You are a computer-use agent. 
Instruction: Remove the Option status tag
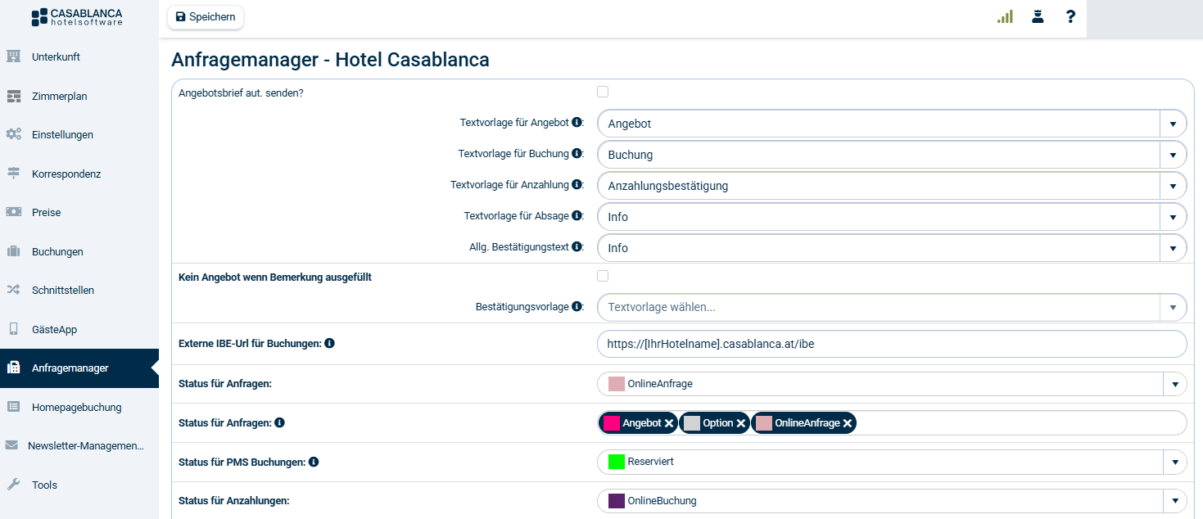tap(740, 423)
